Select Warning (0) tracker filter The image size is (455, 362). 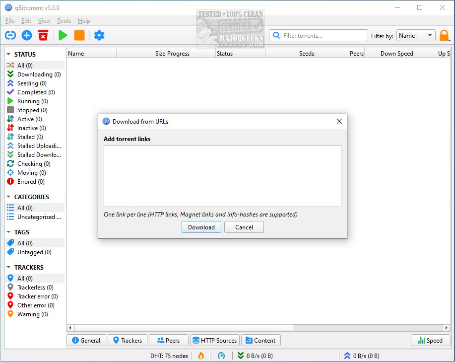(x=35, y=314)
